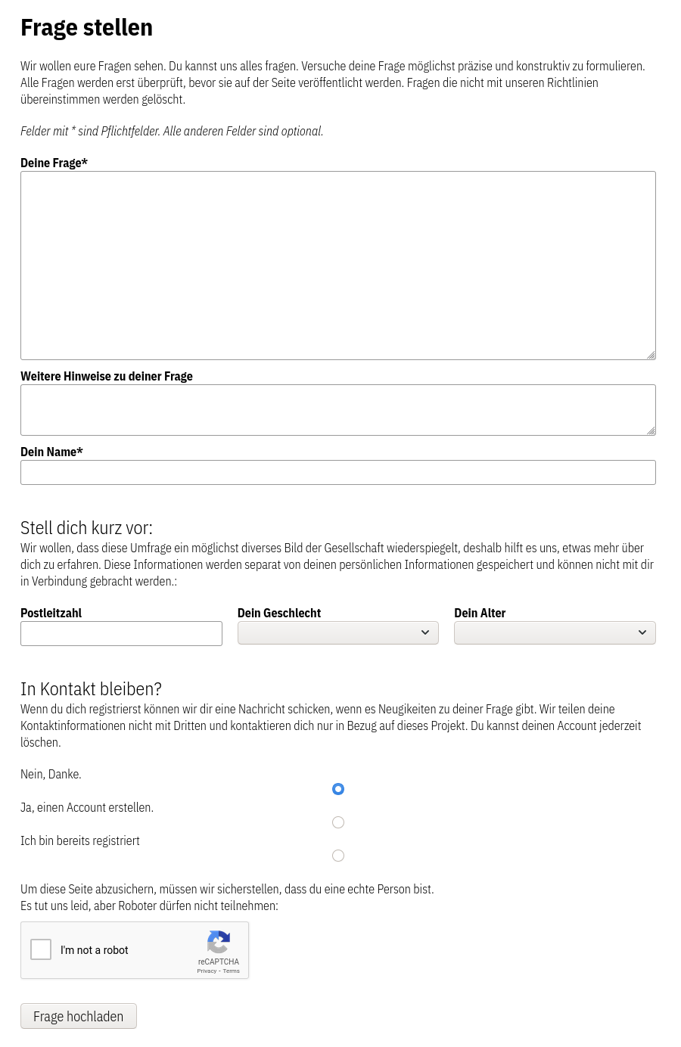The height and width of the screenshot is (1047, 681).
Task: Open the reCAPTCHA Privacy link
Action: [x=207, y=971]
